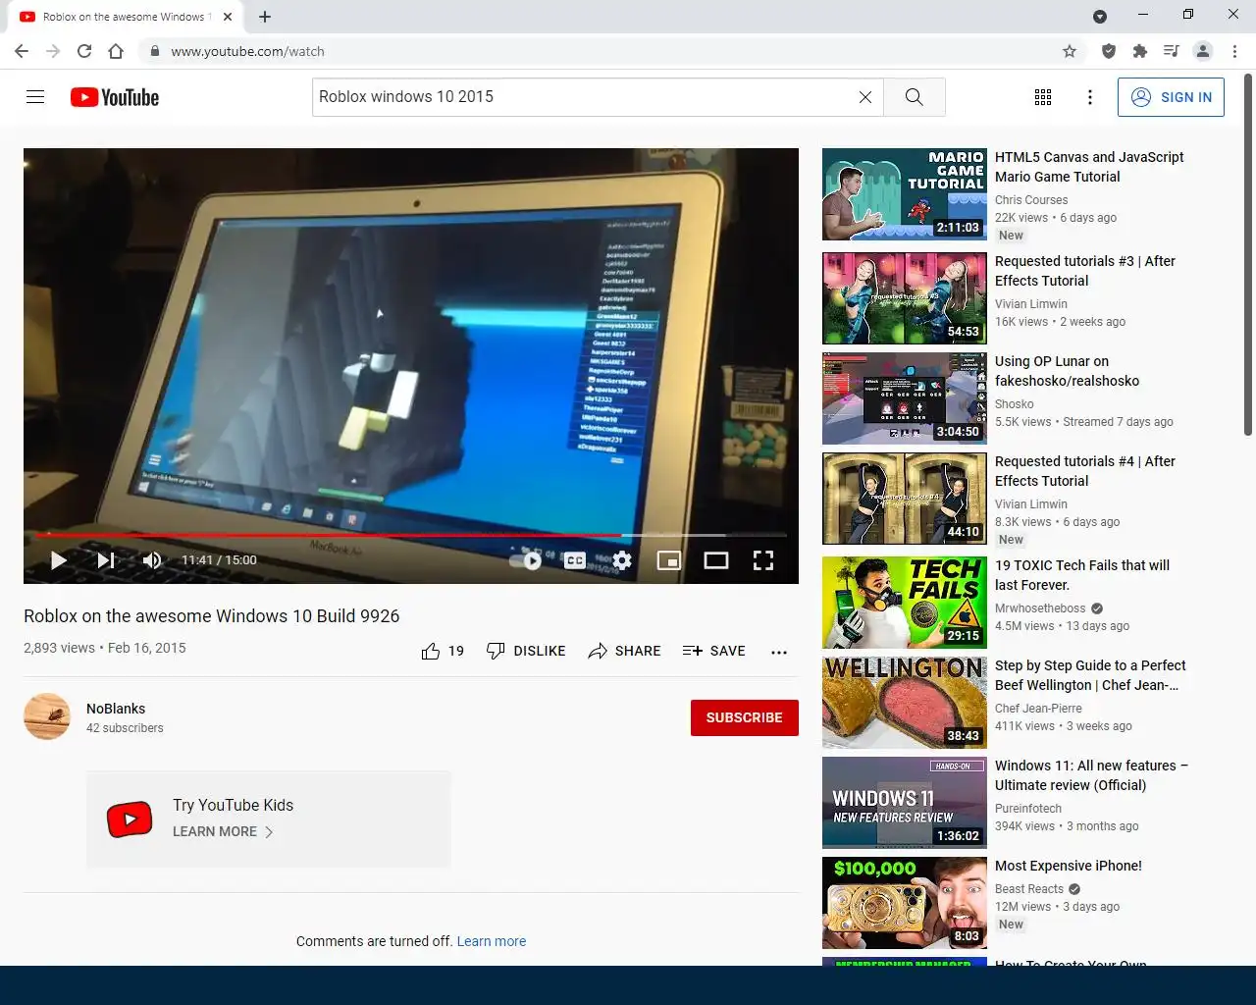The height and width of the screenshot is (1005, 1256).
Task: Open Using OP Lunar video thumbnail
Action: (904, 398)
